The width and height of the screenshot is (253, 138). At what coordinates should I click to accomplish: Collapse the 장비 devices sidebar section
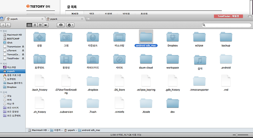[1, 31]
